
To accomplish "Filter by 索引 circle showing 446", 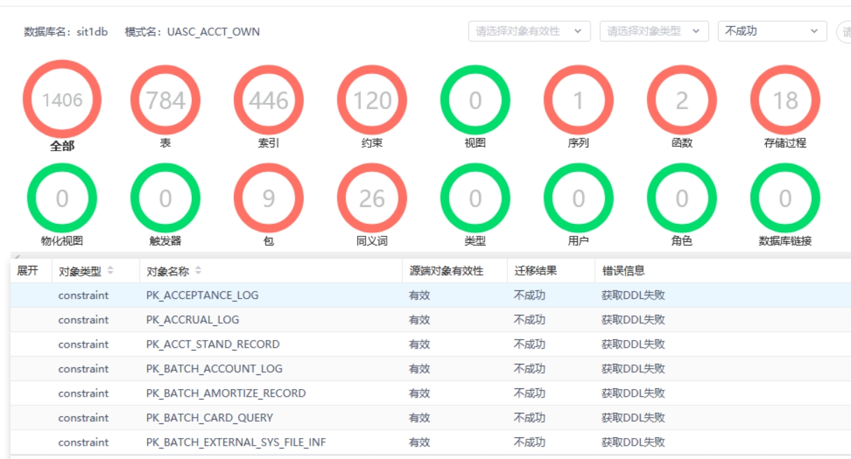I will (269, 100).
